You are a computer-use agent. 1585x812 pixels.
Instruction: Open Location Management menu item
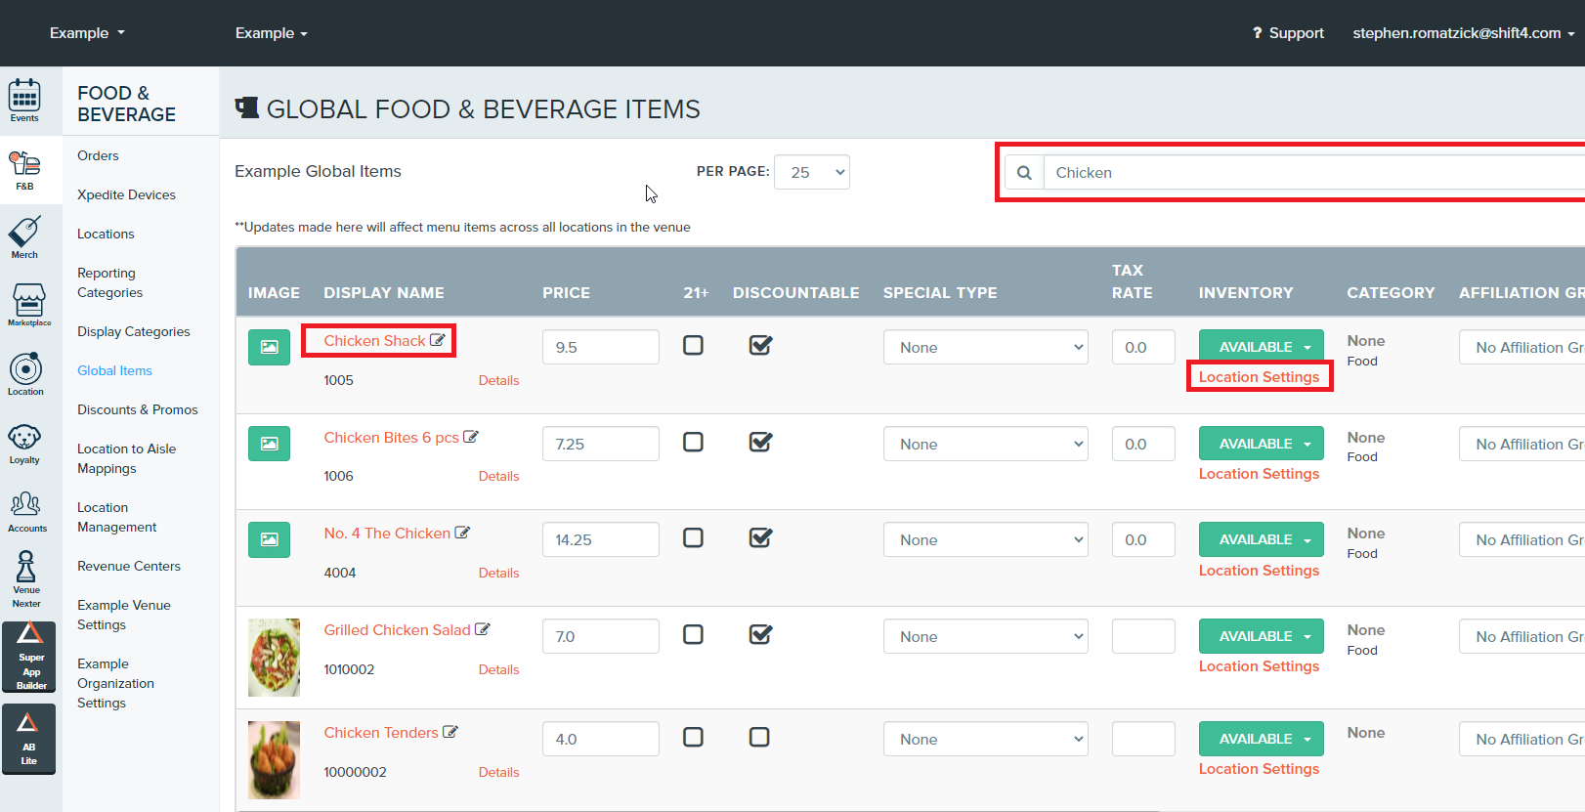(x=116, y=517)
